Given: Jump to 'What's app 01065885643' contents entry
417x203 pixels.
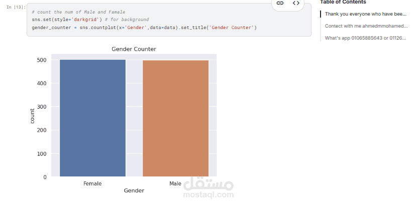Looking at the screenshot, I should [x=365, y=38].
